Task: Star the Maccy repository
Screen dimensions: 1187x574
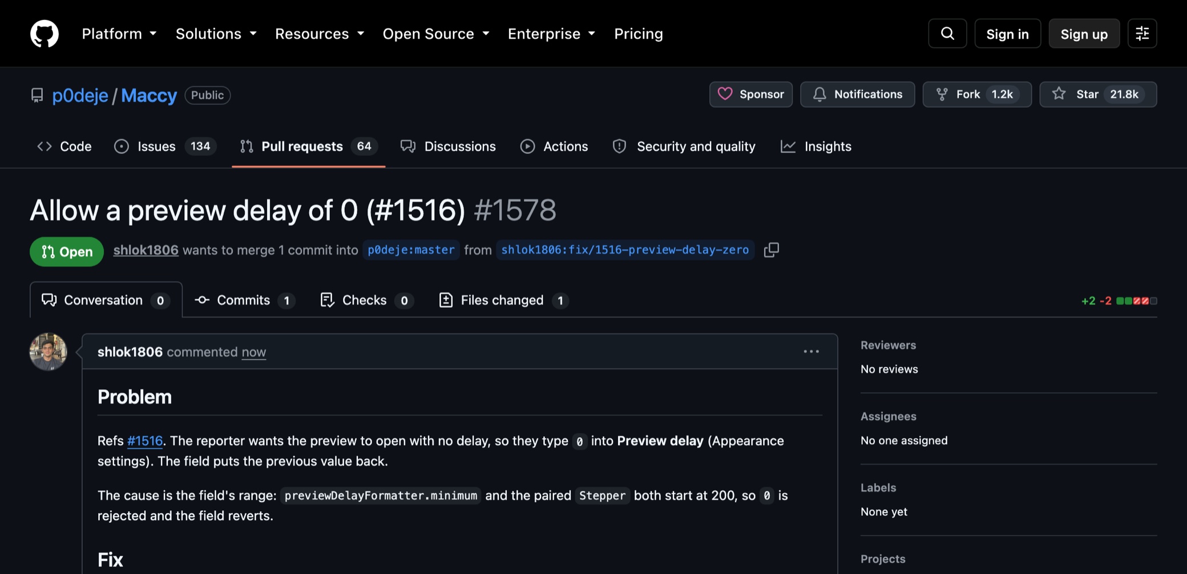Action: pyautogui.click(x=1098, y=94)
